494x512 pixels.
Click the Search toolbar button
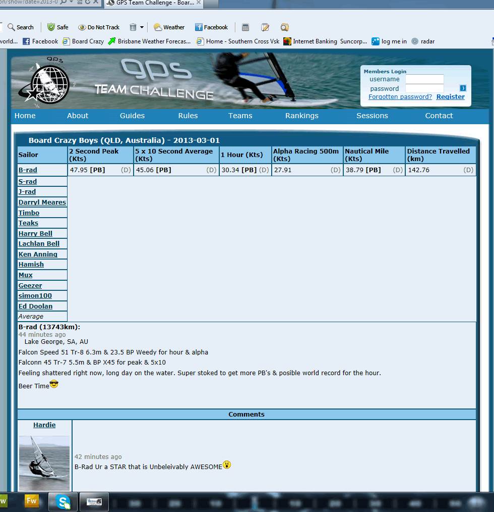tap(20, 27)
